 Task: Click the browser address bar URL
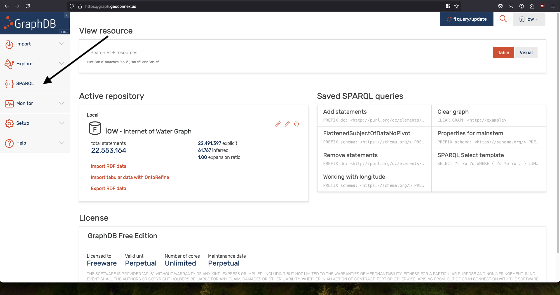[x=111, y=6]
